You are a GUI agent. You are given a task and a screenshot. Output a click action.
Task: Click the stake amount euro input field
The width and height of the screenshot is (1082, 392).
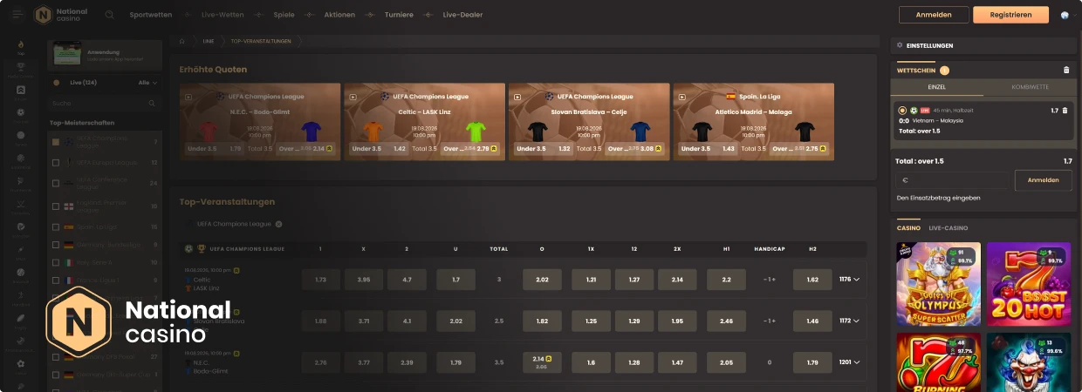[x=952, y=180]
